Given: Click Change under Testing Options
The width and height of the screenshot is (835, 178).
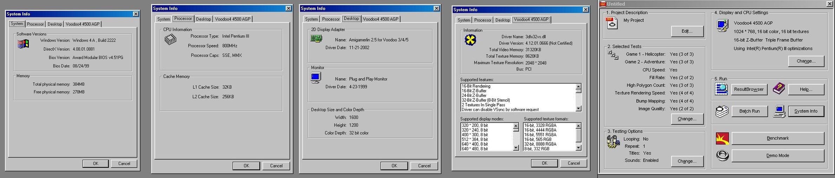Looking at the screenshot, I should coord(687,161).
